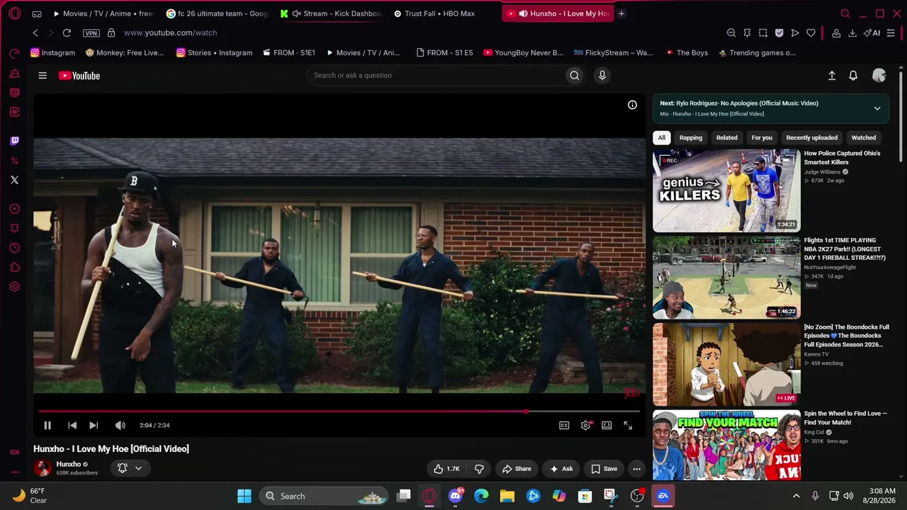The width and height of the screenshot is (907, 510).
Task: Skip to the previous video
Action: click(x=72, y=425)
